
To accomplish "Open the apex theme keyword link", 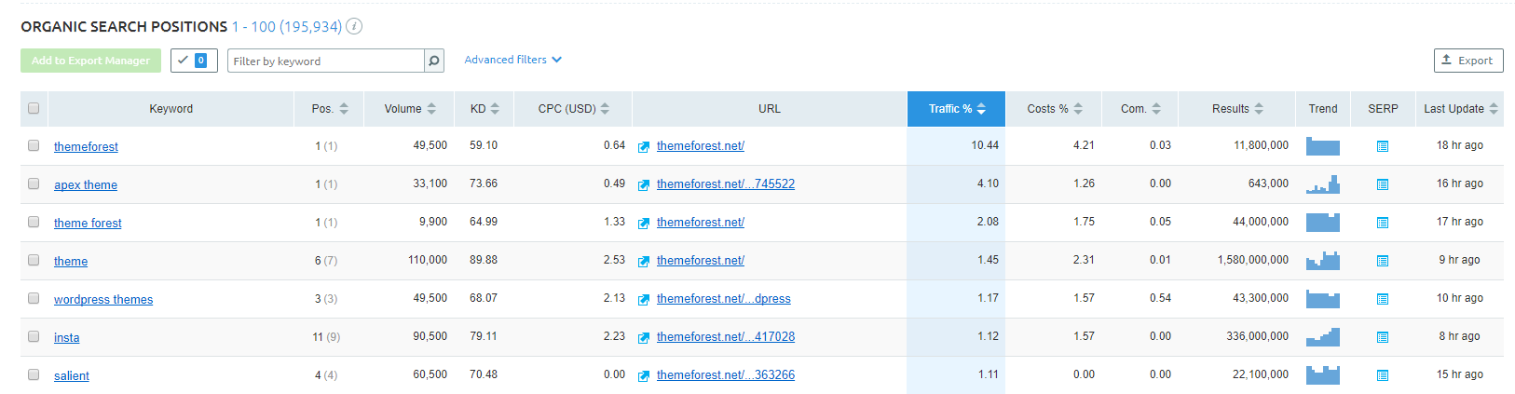I will [x=86, y=184].
